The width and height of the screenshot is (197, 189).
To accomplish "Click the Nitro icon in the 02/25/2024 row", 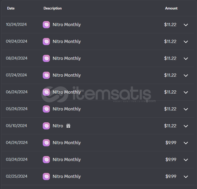I will point(46,176).
